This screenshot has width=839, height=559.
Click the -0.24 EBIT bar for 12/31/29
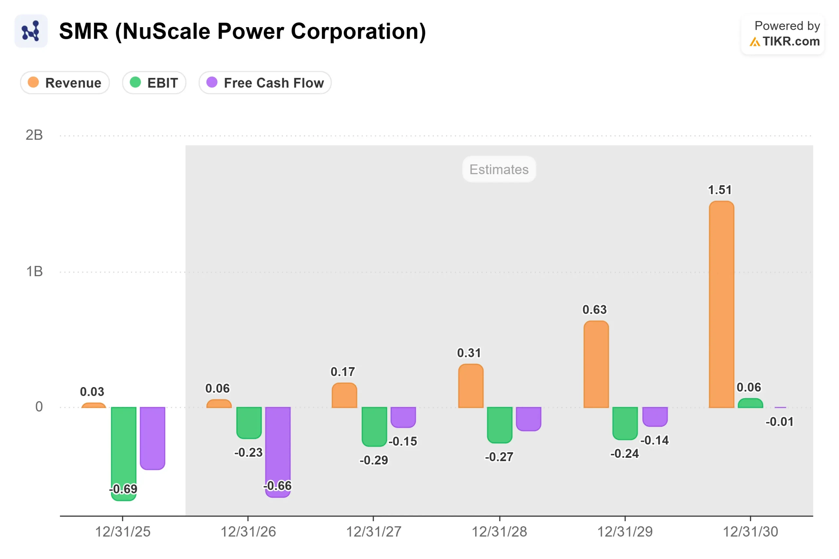[x=625, y=423]
